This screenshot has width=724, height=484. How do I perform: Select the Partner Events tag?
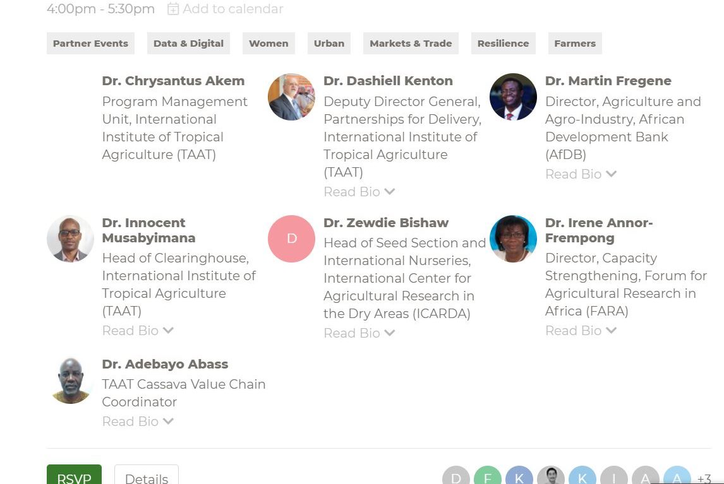[x=90, y=44]
